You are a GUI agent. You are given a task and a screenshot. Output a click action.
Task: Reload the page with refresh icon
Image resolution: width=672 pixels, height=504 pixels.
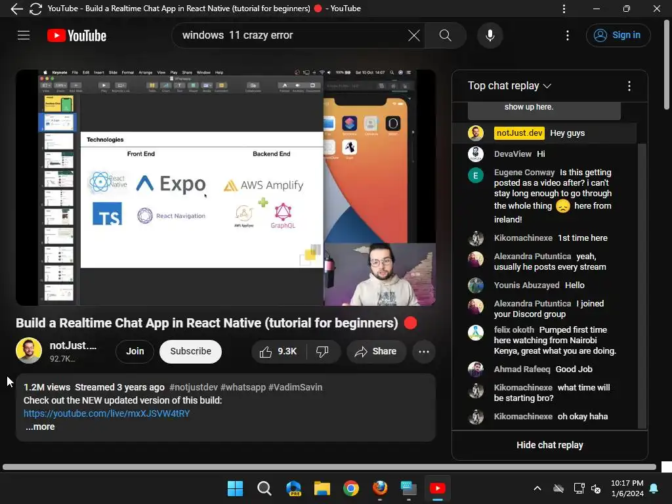35,9
